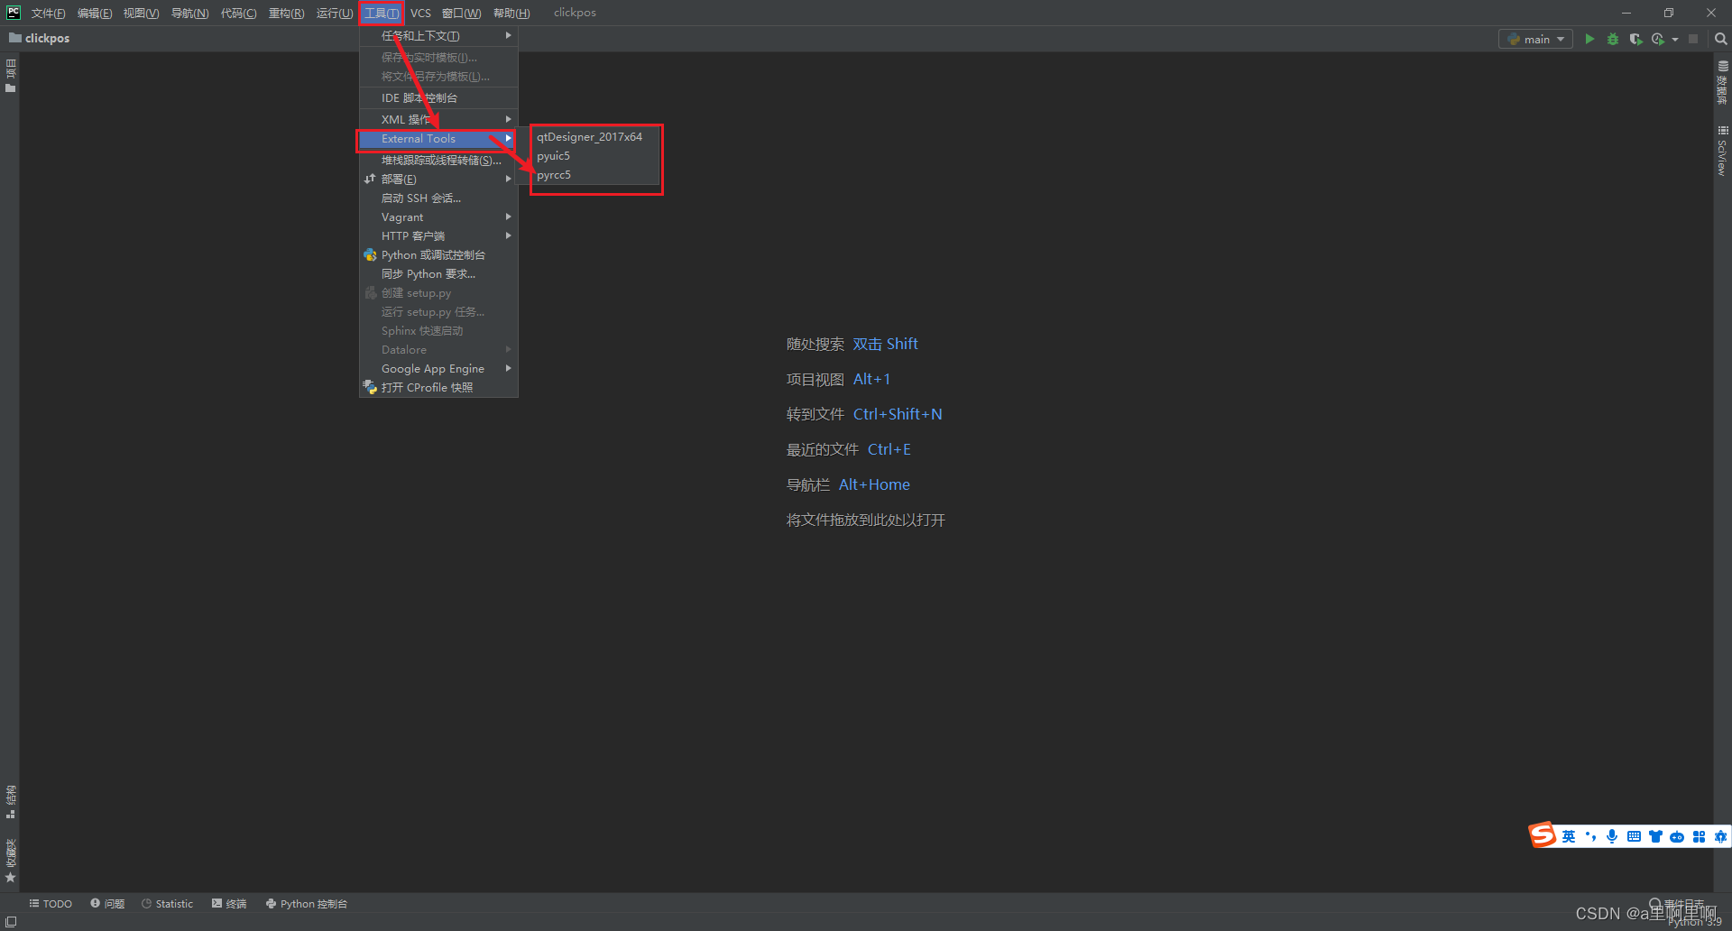The image size is (1732, 931).
Task: Expand Google App Engine submenu
Action: point(438,368)
